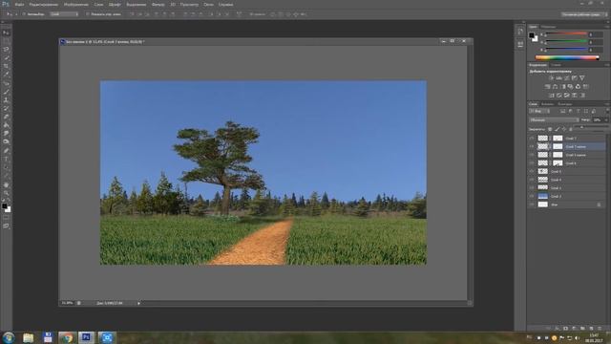Open the Фильтр menu
Screen dimensions: 611x344
pos(158,4)
